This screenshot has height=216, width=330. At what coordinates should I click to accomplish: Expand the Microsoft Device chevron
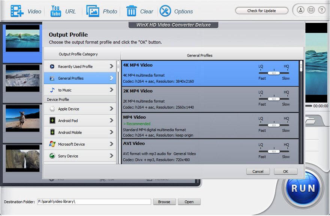point(111,144)
